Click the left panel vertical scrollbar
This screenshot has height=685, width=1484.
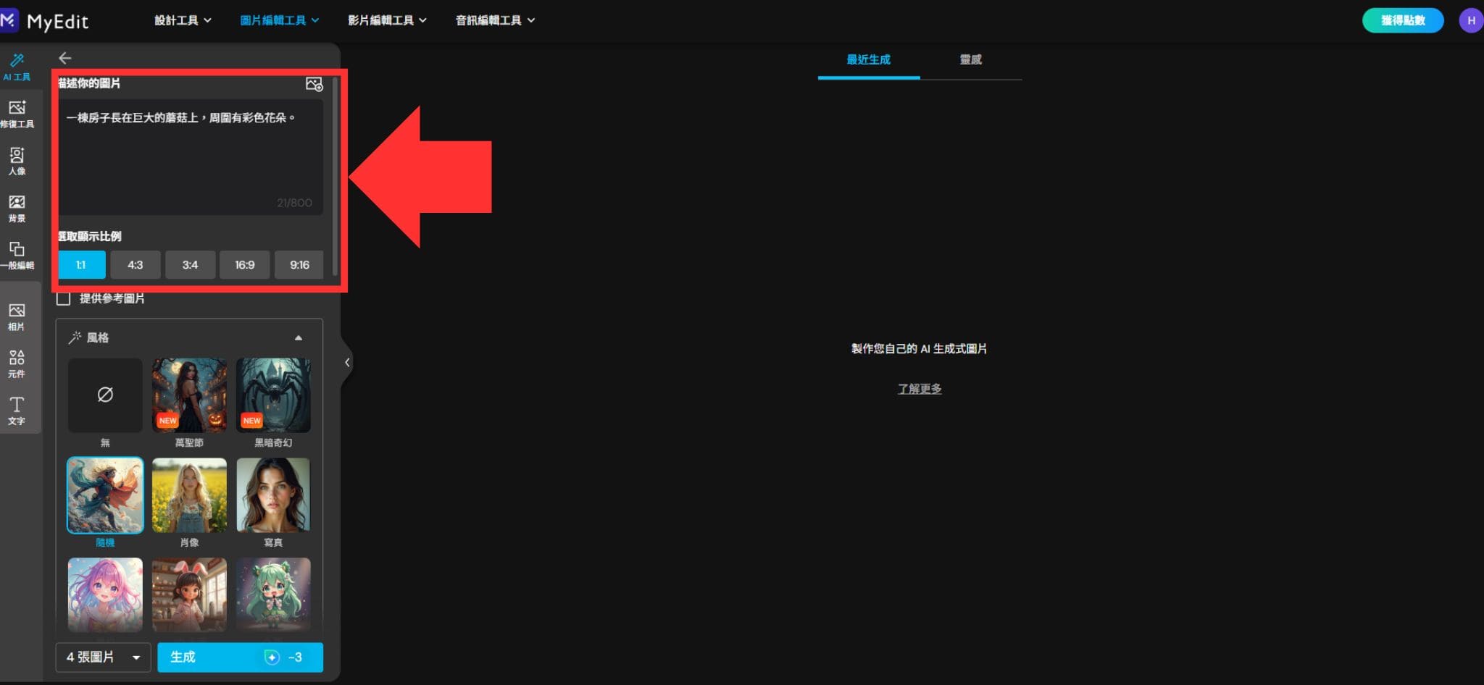tap(335, 177)
